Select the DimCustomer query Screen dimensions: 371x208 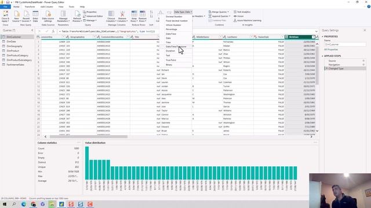pos(17,37)
